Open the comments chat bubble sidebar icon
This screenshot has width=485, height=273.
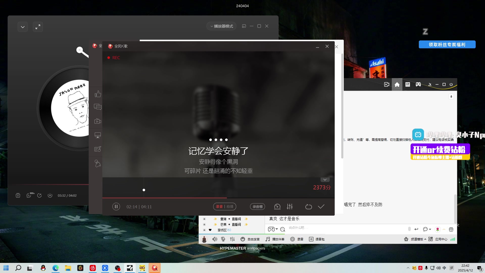[98, 107]
